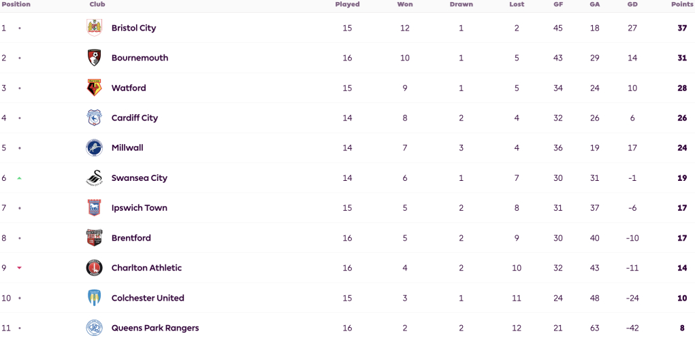Click the Charlton Athletic crest
The image size is (695, 340).
(94, 268)
